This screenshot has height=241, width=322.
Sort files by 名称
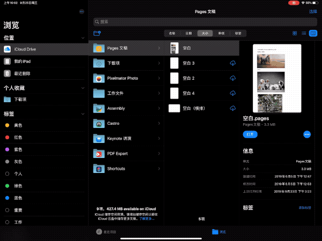pyautogui.click(x=172, y=33)
